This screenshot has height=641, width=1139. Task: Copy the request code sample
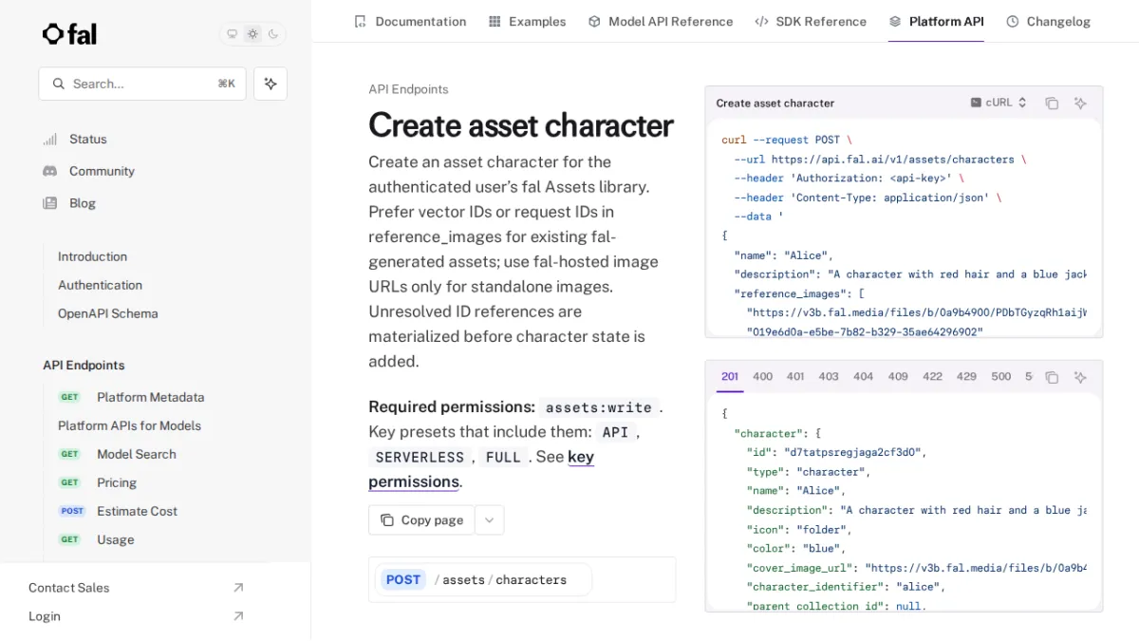1052,104
